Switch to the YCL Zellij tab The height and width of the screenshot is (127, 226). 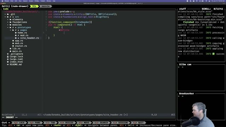coord(34,6)
